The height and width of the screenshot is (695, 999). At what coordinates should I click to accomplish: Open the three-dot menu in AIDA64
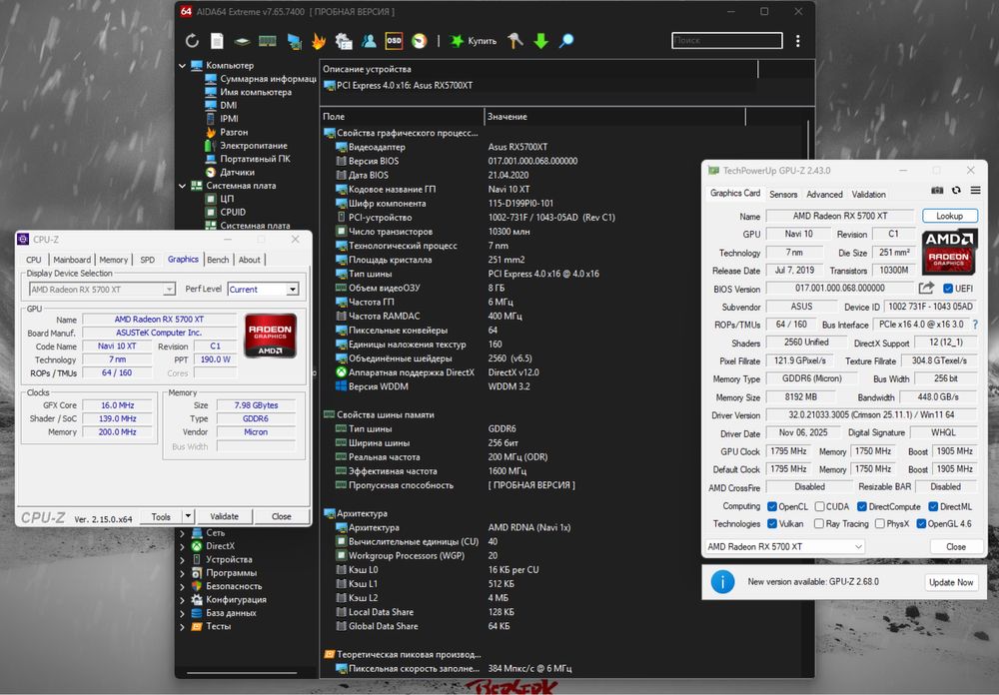click(x=797, y=41)
